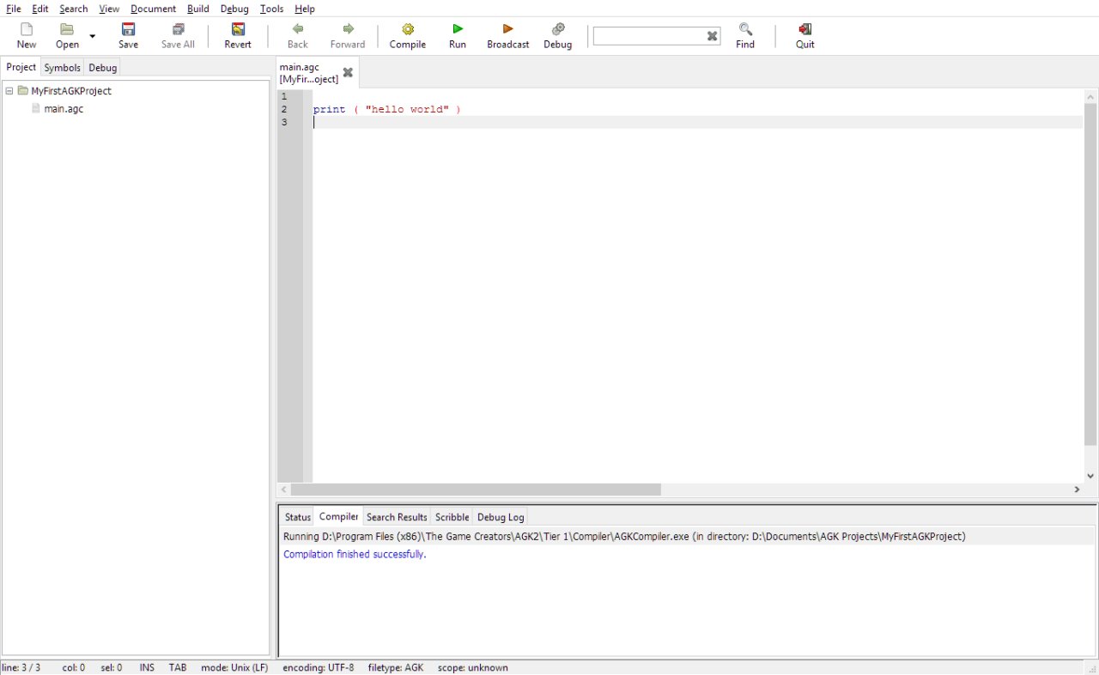Click the Find magnifier icon
Image resolution: width=1099 pixels, height=675 pixels.
point(745,29)
